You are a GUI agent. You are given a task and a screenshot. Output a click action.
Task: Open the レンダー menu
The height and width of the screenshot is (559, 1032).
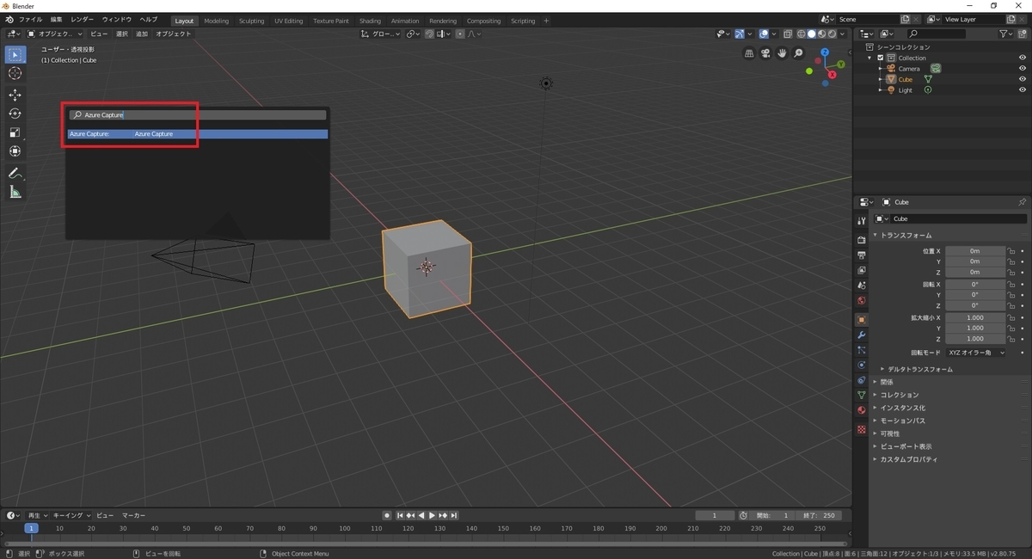click(83, 19)
